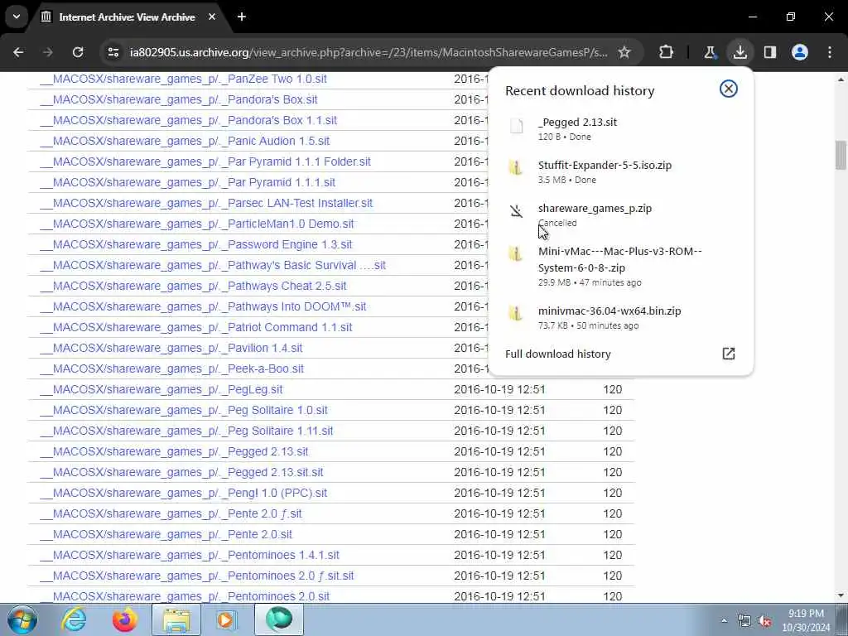Open the _Peng! 1.0 (PPC).sit link

click(183, 494)
